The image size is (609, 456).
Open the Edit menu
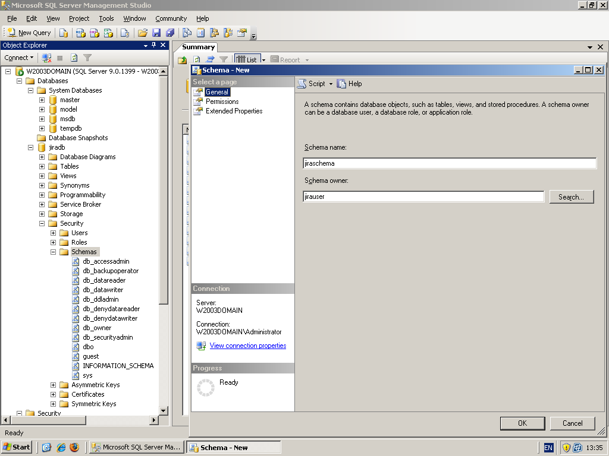[x=32, y=18]
